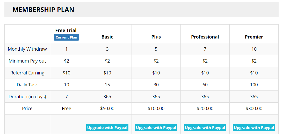Viewport: 283px width, 137px height.
Task: Select the Free Trial column header
Action: point(66,30)
